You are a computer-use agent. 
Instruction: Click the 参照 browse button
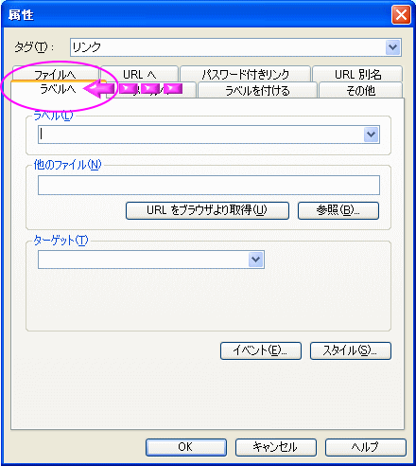(338, 210)
